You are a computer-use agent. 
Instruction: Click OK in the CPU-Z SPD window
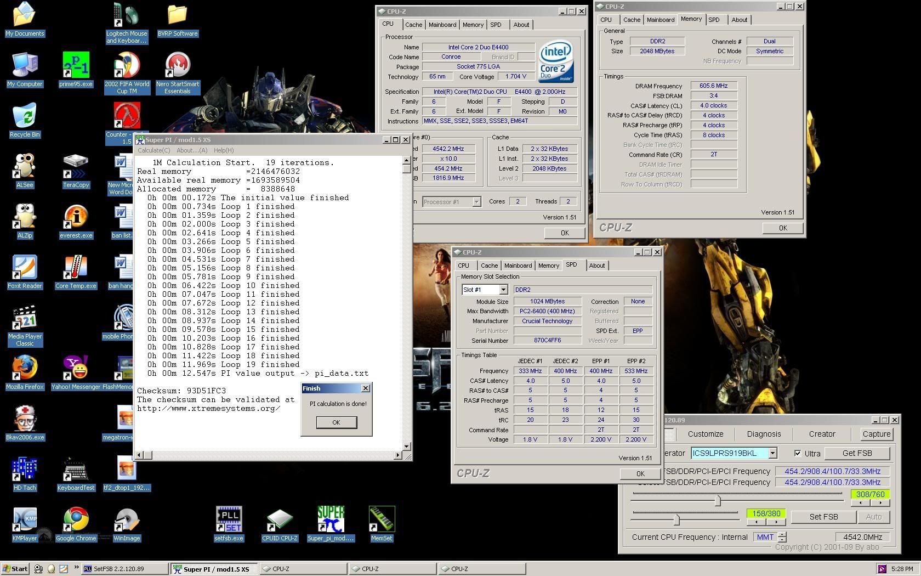click(640, 474)
